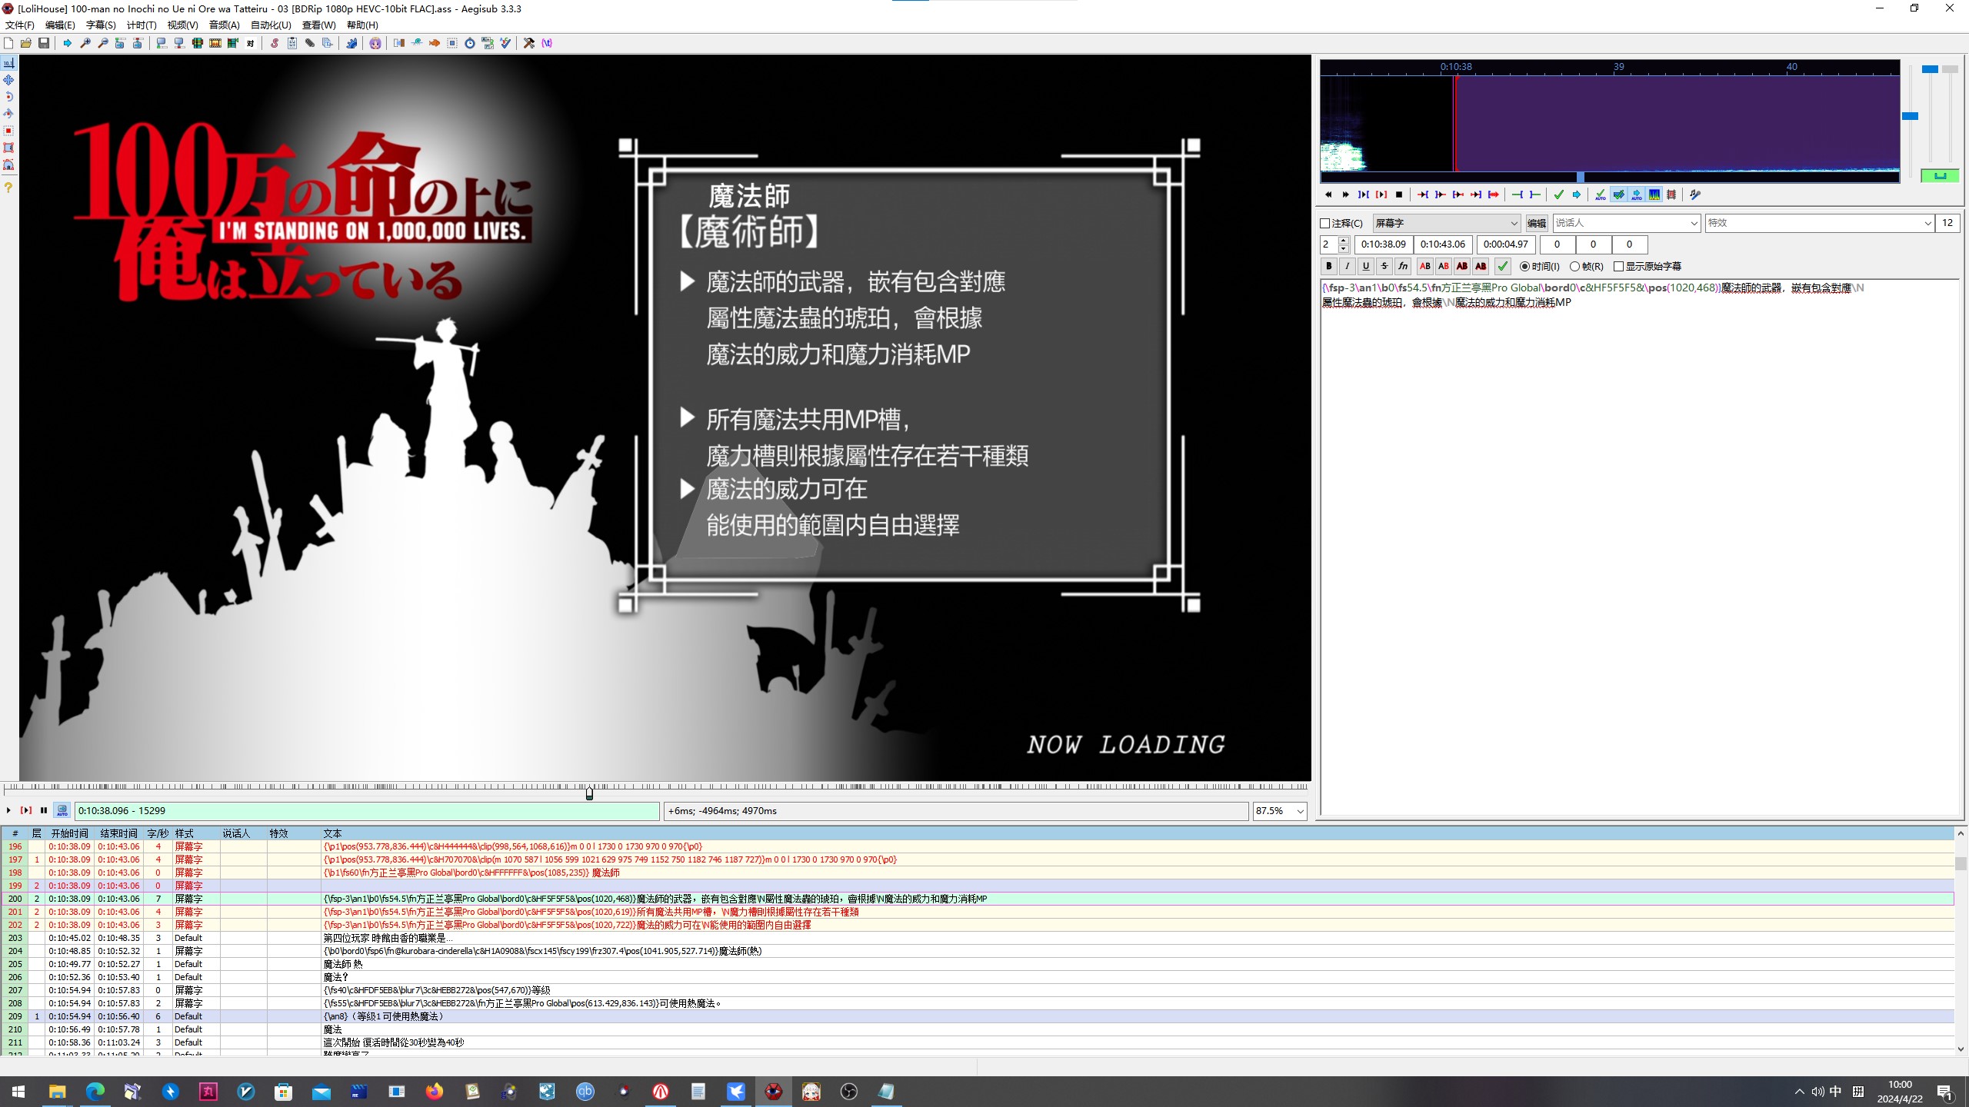This screenshot has height=1107, width=1969.
Task: Open the ASSDraw girl-face icon
Action: [x=375, y=43]
